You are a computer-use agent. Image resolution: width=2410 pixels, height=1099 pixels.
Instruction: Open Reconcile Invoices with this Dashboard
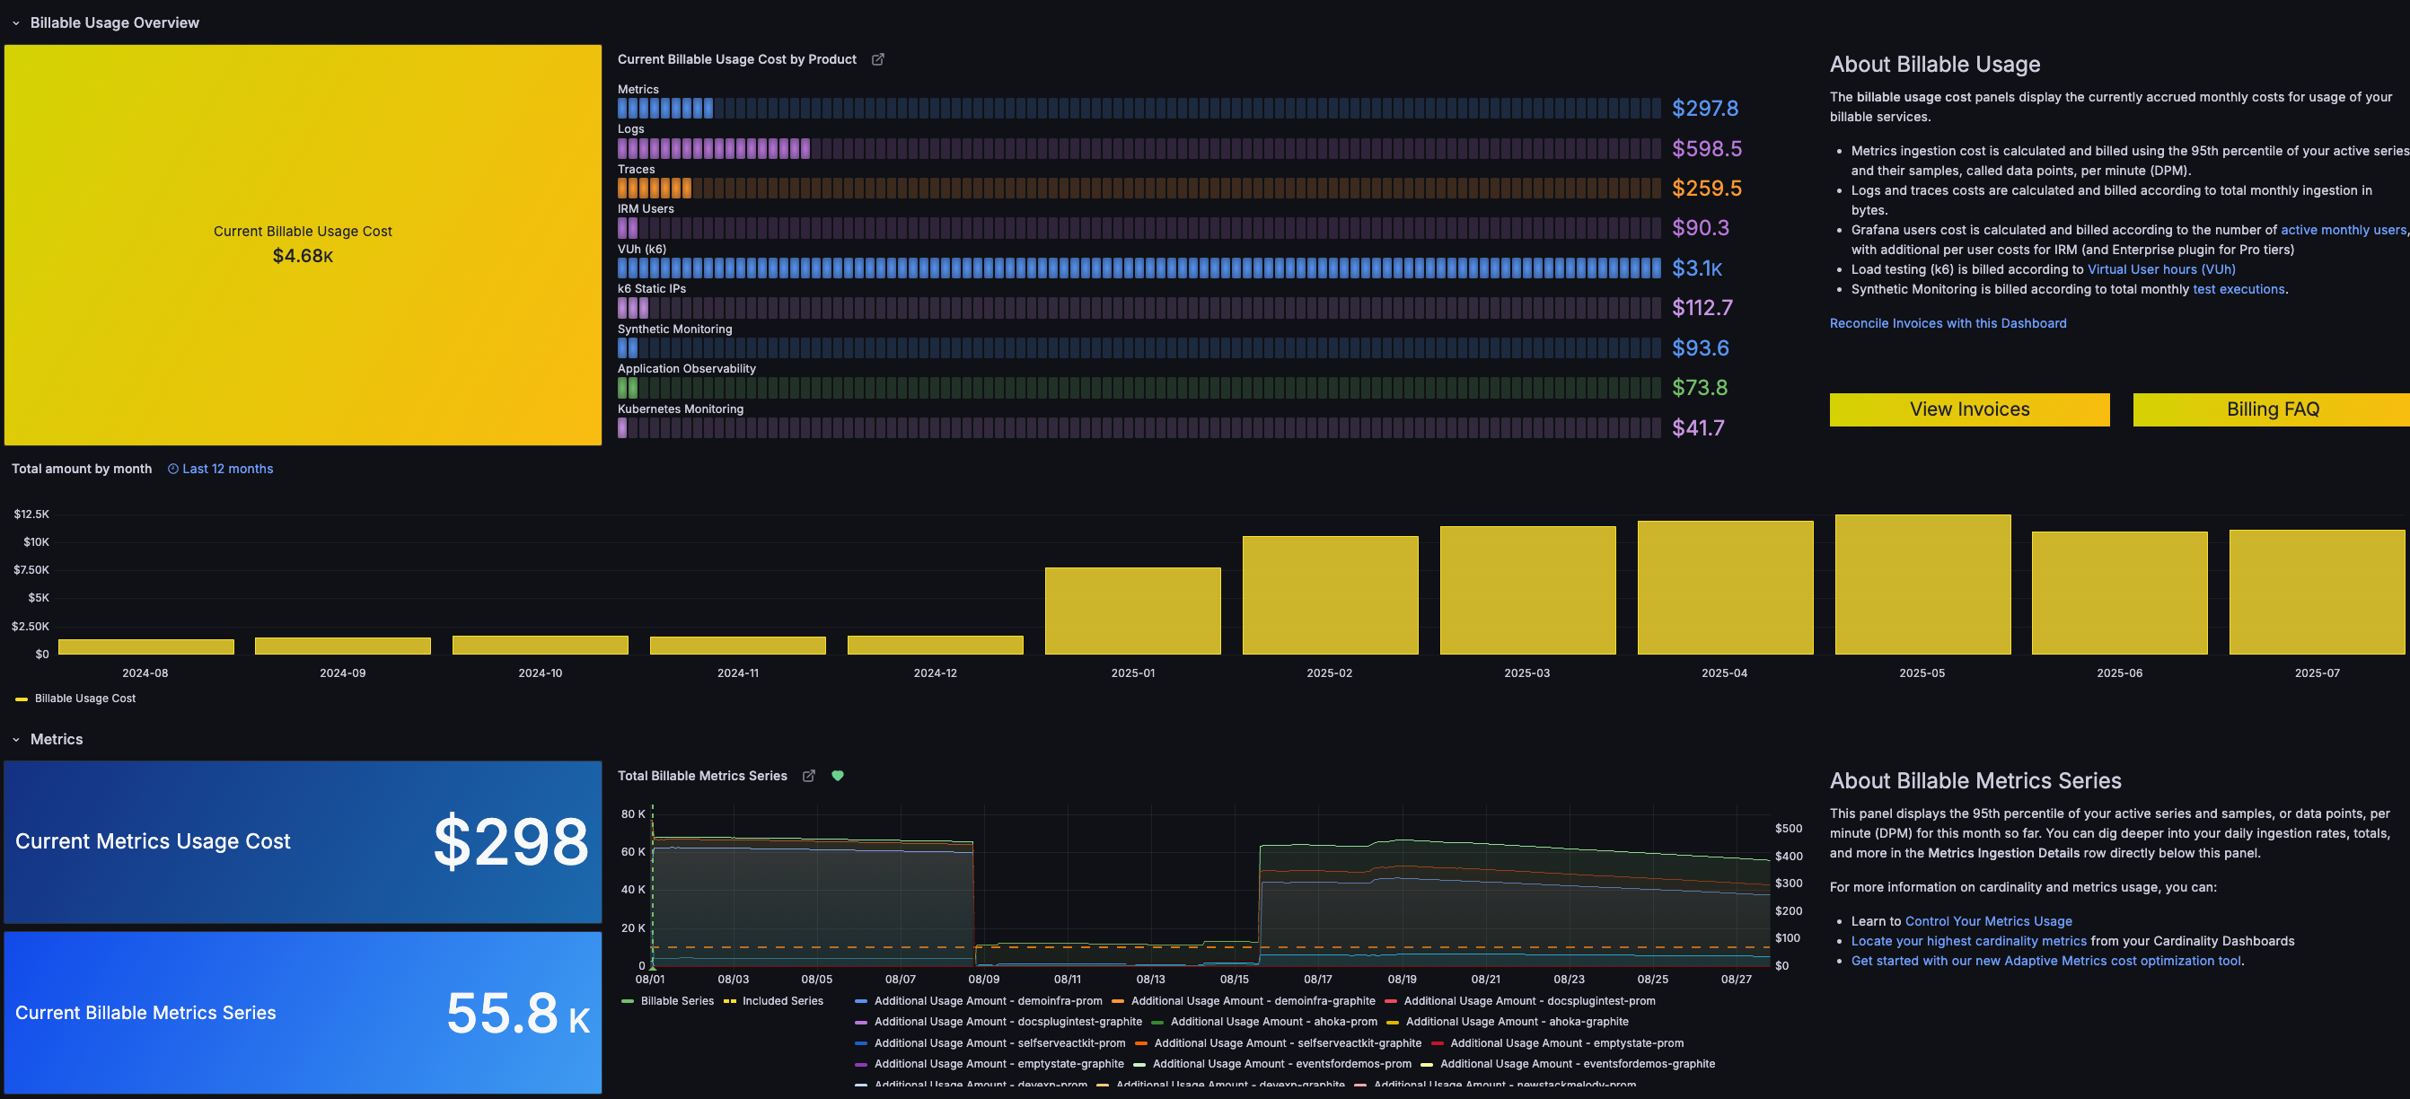tap(1948, 322)
